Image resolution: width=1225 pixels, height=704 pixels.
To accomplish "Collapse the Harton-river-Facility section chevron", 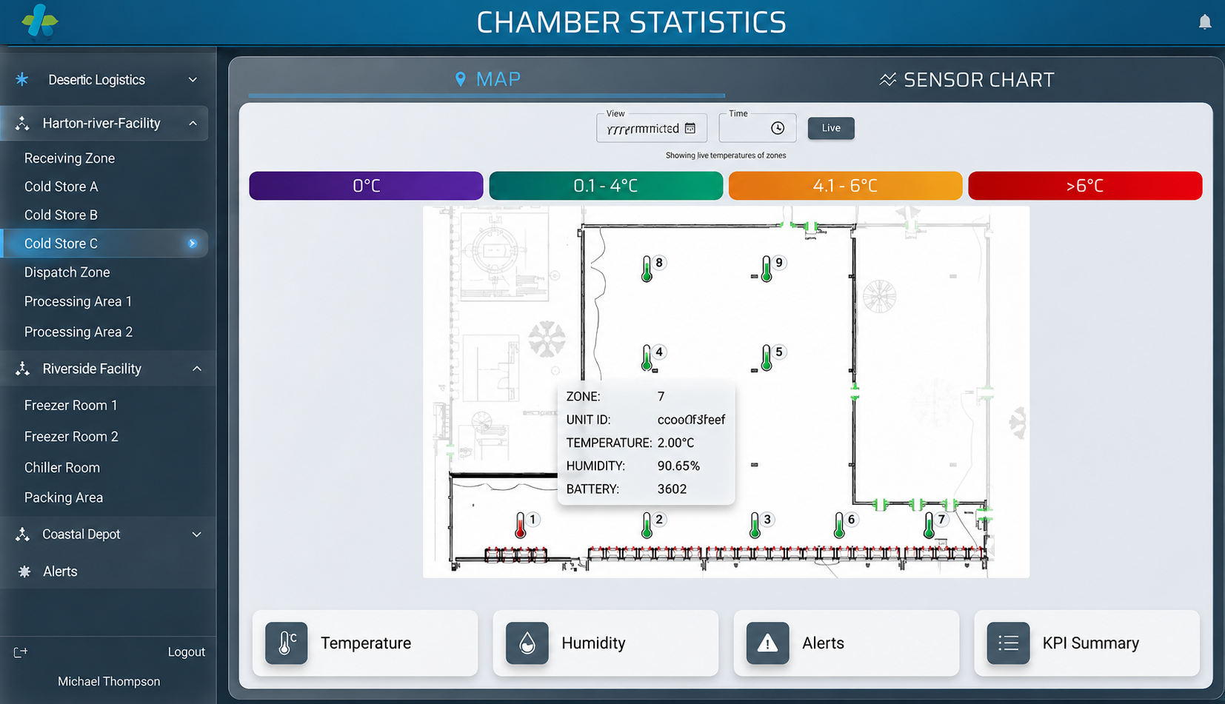I will tap(193, 124).
